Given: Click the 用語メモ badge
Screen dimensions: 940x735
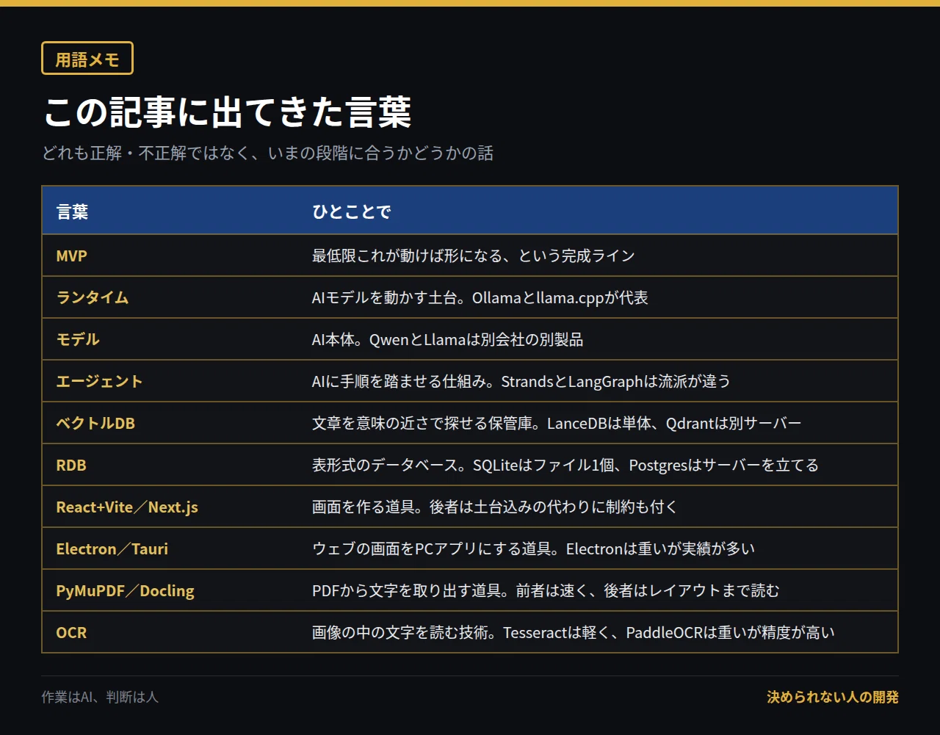Looking at the screenshot, I should coord(87,59).
